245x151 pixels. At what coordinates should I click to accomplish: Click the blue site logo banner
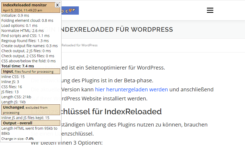[x=70, y=11]
